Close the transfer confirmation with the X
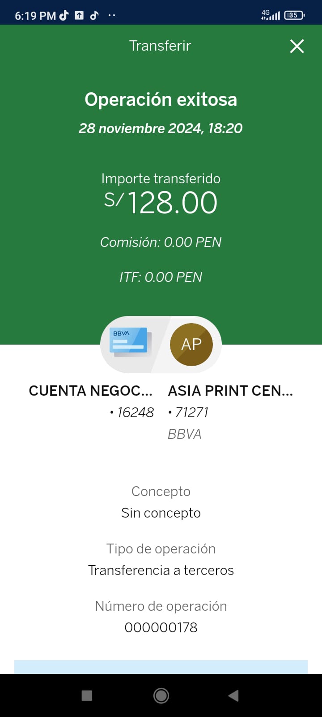This screenshot has height=717, width=322. 297,46
